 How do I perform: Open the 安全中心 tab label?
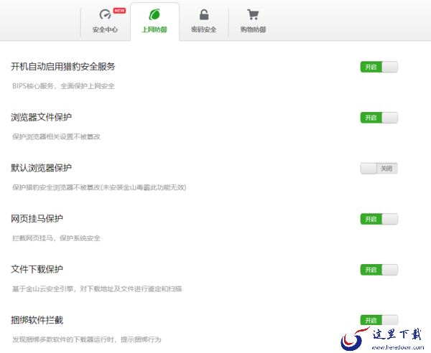click(105, 29)
